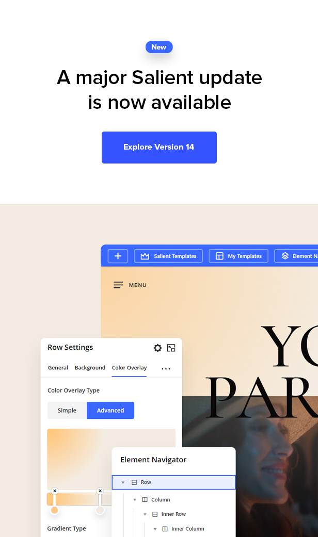Viewport: 318px width, 537px height.
Task: Switch to the General tab
Action: click(x=58, y=367)
